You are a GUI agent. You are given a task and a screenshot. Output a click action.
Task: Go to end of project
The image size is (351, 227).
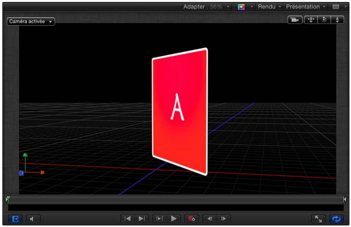[142, 219]
